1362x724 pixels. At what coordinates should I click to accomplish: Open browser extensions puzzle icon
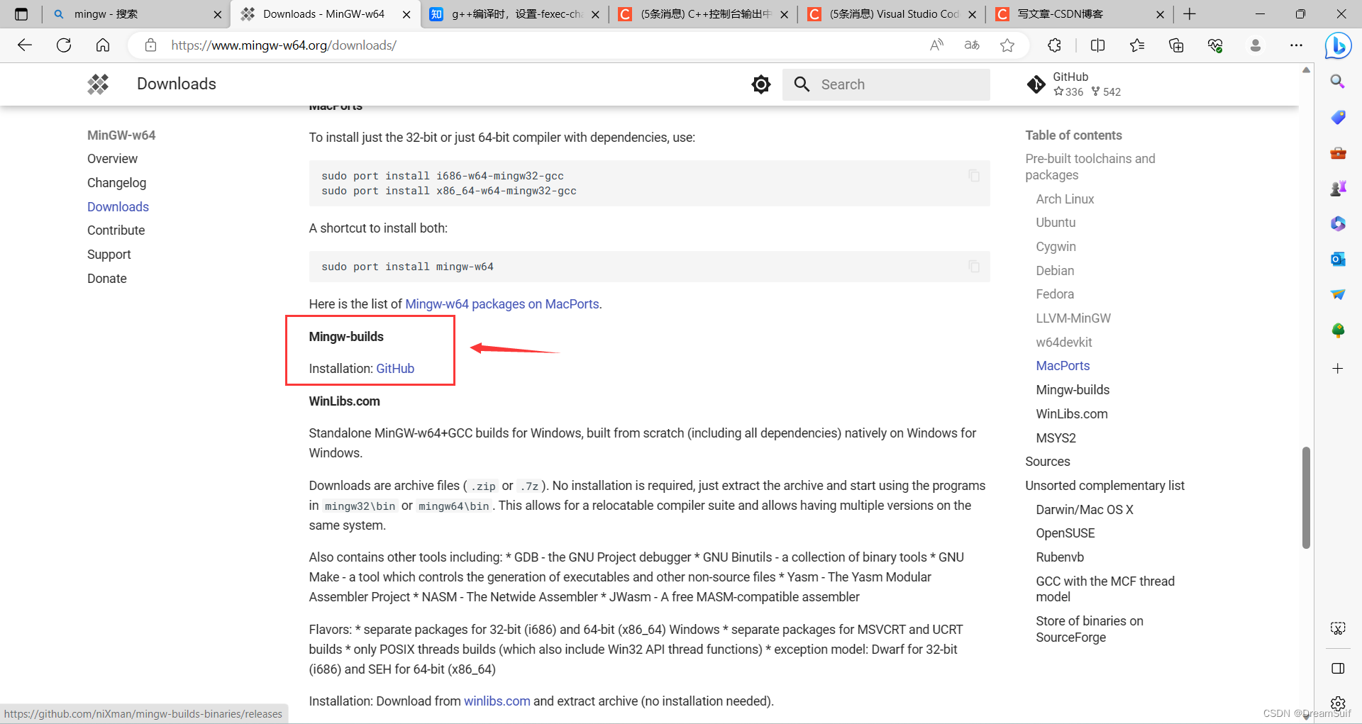pos(1055,45)
